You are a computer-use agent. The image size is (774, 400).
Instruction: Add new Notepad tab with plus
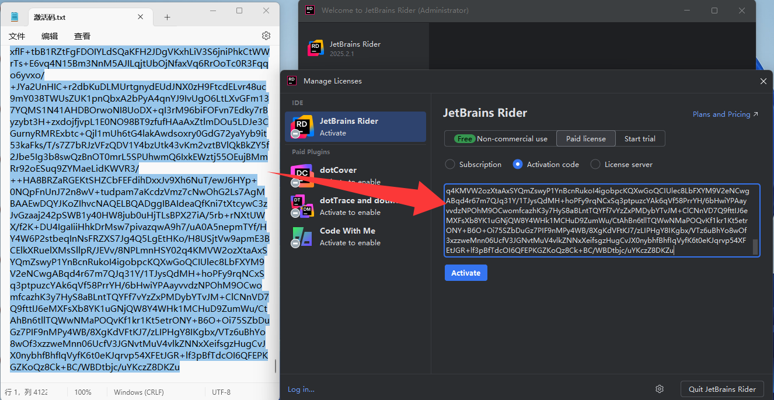167,17
